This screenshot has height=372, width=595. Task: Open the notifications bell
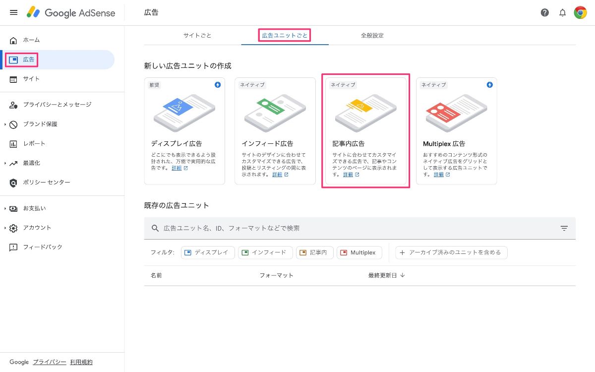coord(562,13)
